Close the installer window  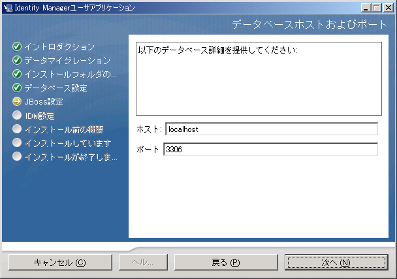coord(388,8)
